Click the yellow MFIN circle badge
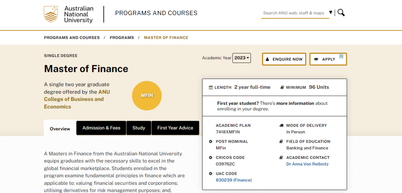Viewport: 402px width, 193px height. click(x=147, y=96)
